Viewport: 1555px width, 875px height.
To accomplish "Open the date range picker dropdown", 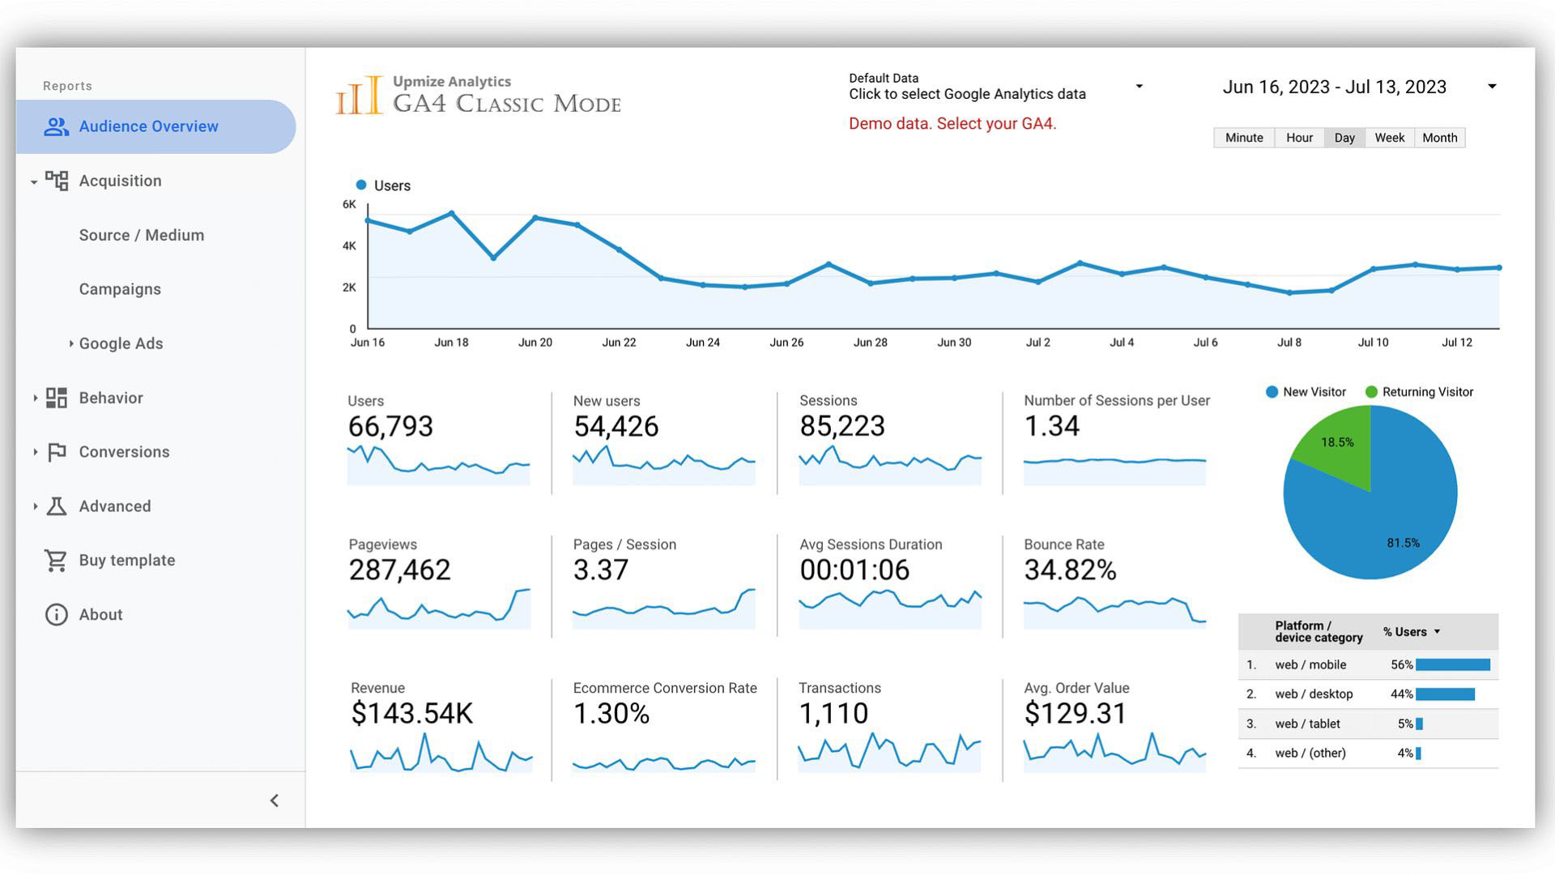I will tap(1493, 86).
